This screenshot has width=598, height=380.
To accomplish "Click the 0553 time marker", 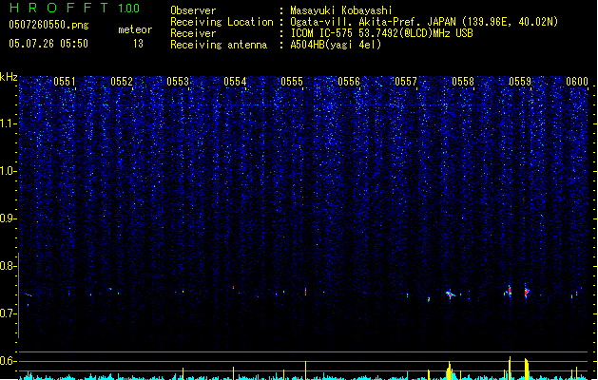I will (x=178, y=82).
